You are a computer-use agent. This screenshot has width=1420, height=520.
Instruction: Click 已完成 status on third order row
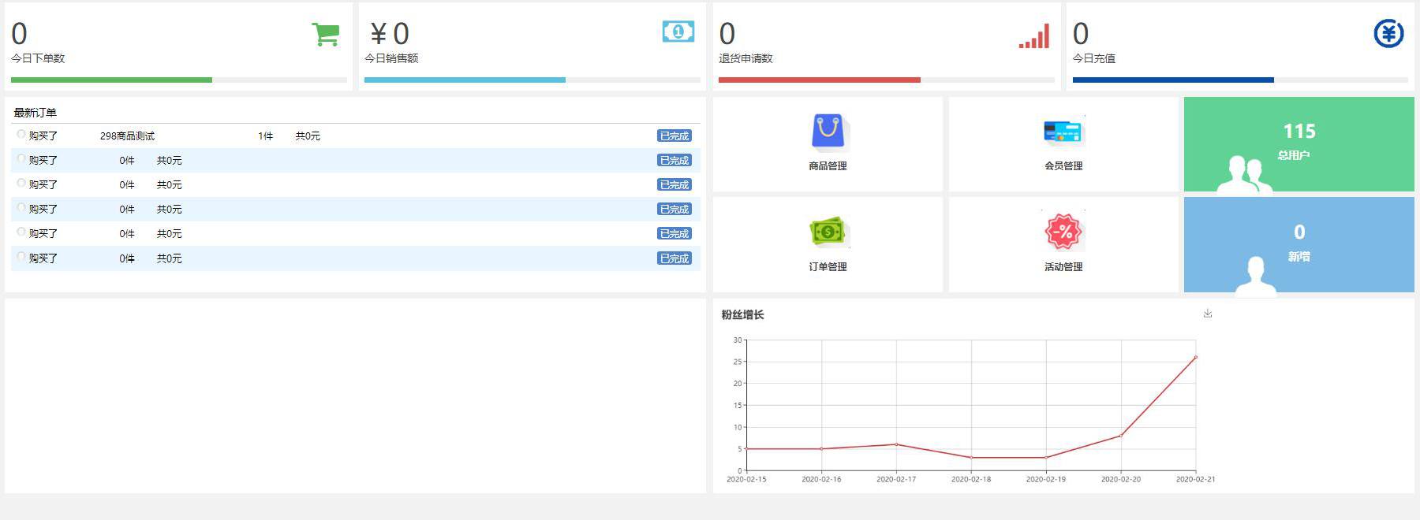[674, 185]
